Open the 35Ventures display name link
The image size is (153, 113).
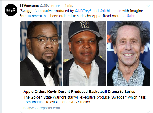click(x=29, y=6)
